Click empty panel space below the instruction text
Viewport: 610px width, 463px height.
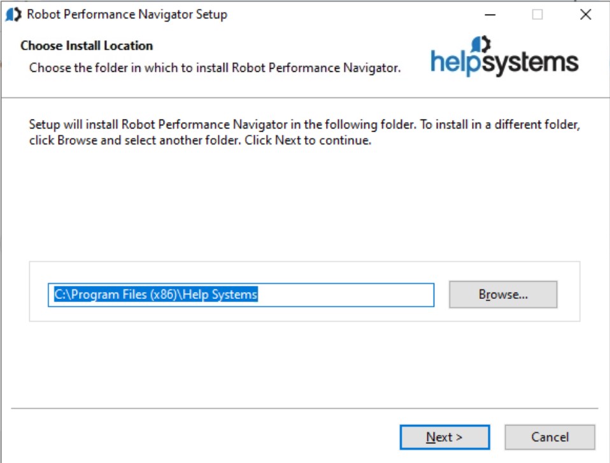tap(304, 204)
